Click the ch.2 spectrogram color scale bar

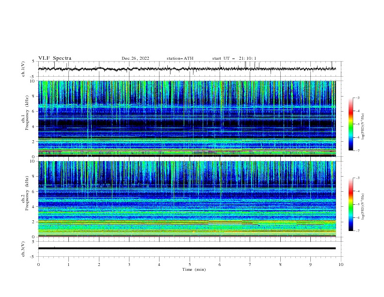tap(351, 204)
